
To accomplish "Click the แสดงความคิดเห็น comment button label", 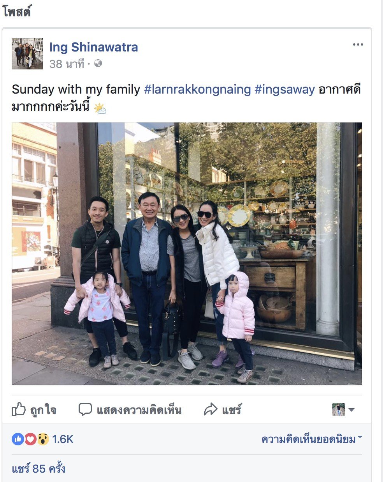I will click(139, 410).
